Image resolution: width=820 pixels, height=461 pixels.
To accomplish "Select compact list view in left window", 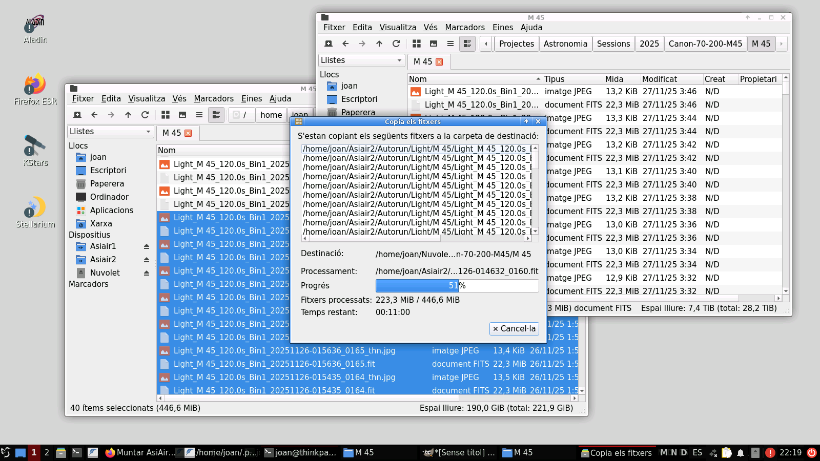I will (x=199, y=115).
